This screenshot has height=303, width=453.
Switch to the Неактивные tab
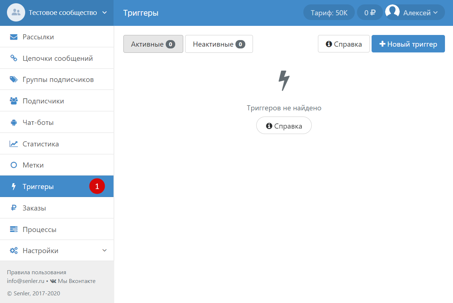[219, 44]
